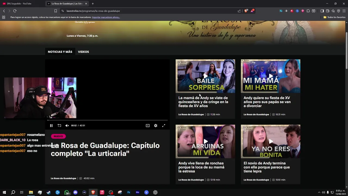The width and height of the screenshot is (348, 196).
Task: Rewind video ten seconds
Action: pos(59,125)
